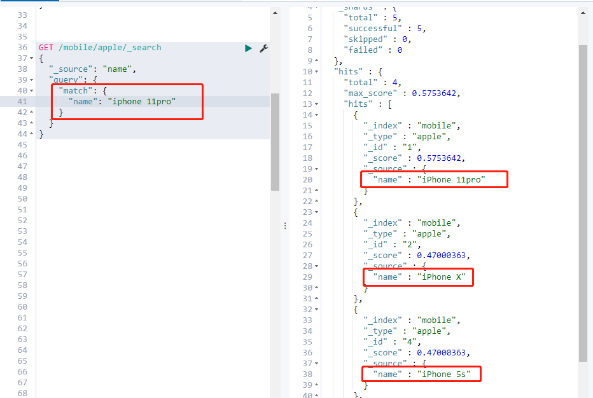The height and width of the screenshot is (398, 593).
Task: Collapse the _source fold at response line 37
Action: point(317,363)
